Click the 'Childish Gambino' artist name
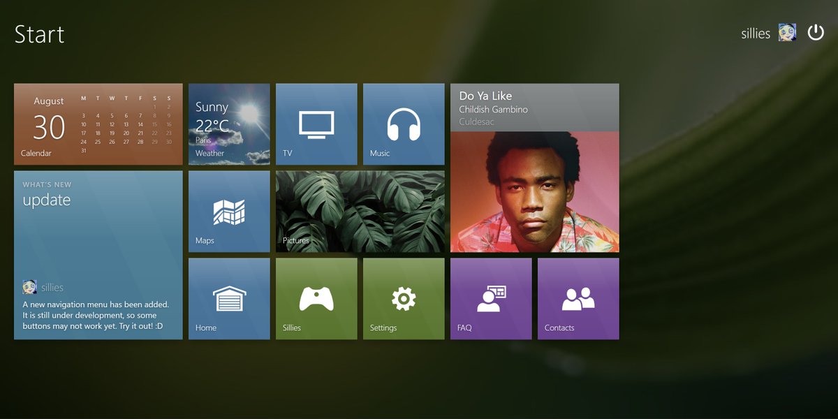Screen dimensions: 838x419 click(x=493, y=110)
